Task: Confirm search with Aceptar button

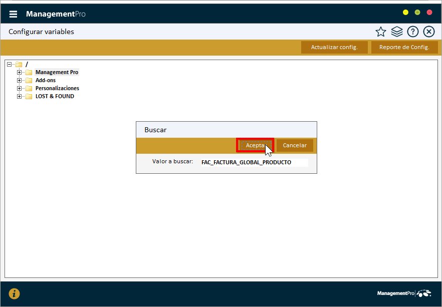Action: click(255, 145)
